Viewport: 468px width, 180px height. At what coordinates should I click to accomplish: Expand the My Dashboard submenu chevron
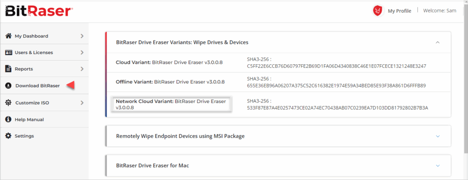click(x=82, y=36)
